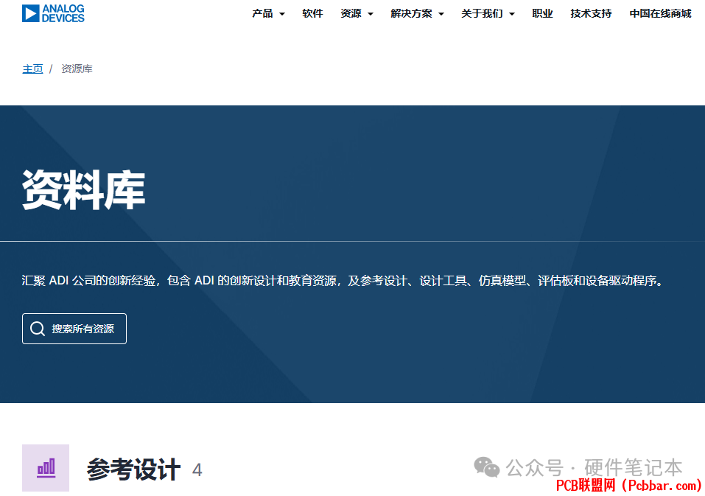Open the 资源 menu
705x496 pixels.
click(x=351, y=13)
